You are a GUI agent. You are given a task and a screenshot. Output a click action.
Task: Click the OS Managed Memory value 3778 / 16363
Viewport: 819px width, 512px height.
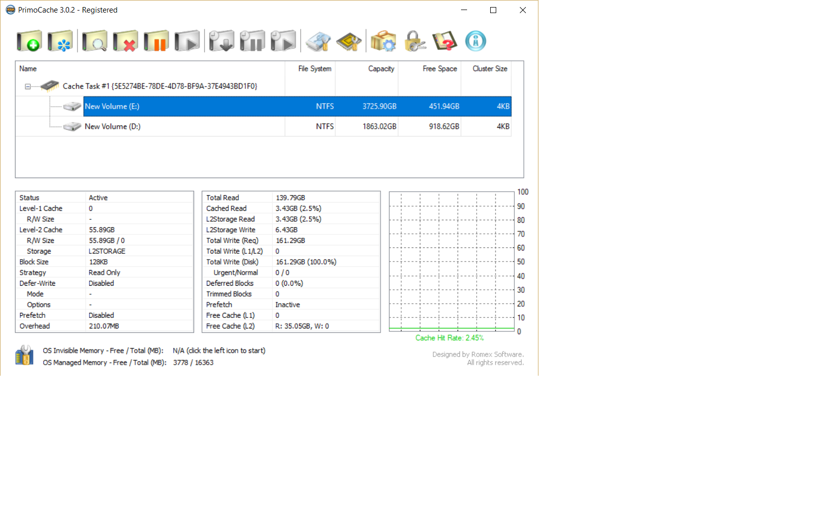tap(193, 363)
